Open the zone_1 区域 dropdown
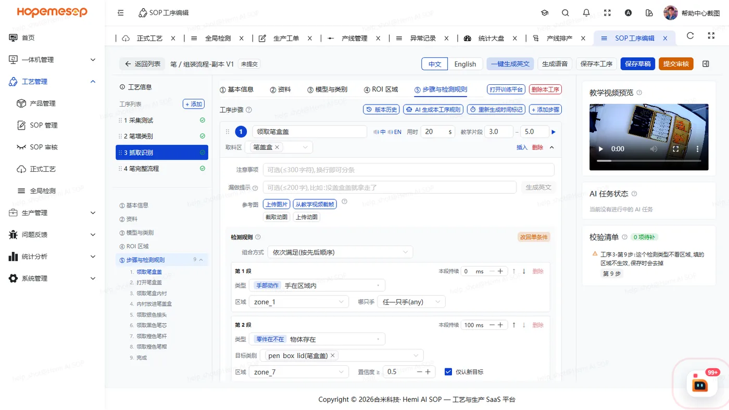The width and height of the screenshot is (729, 410). [299, 302]
